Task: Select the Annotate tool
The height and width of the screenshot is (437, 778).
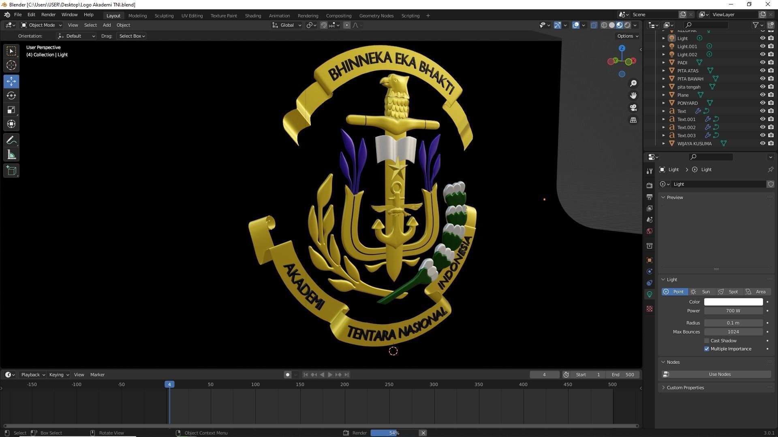Action: pyautogui.click(x=11, y=140)
